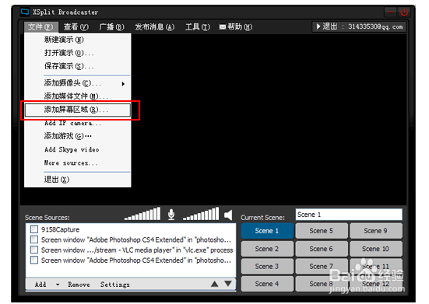This screenshot has width=429, height=304.
Task: Open the 帮助(H) menu
Action: (x=236, y=26)
